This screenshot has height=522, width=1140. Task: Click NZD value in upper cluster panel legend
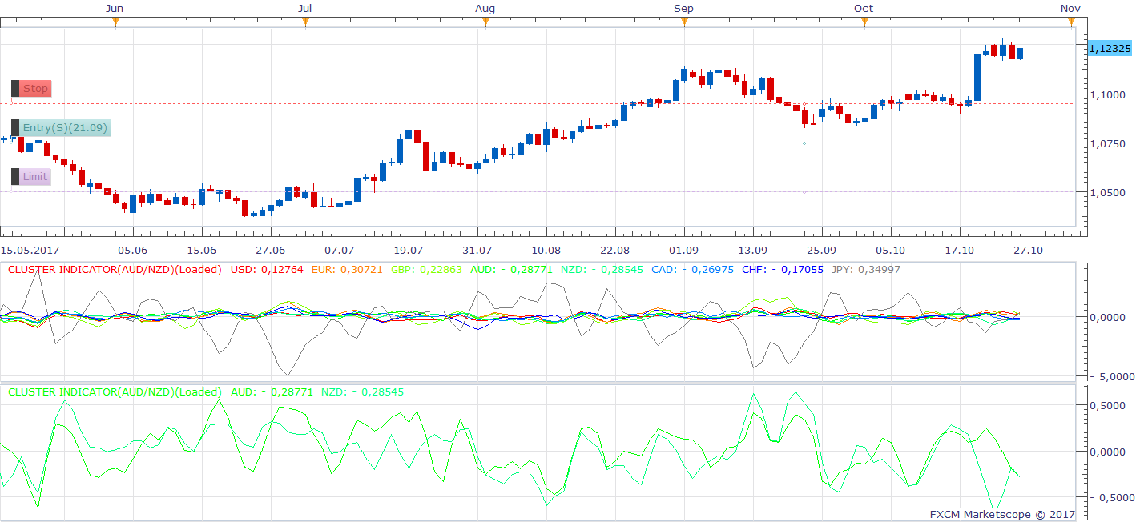click(602, 270)
